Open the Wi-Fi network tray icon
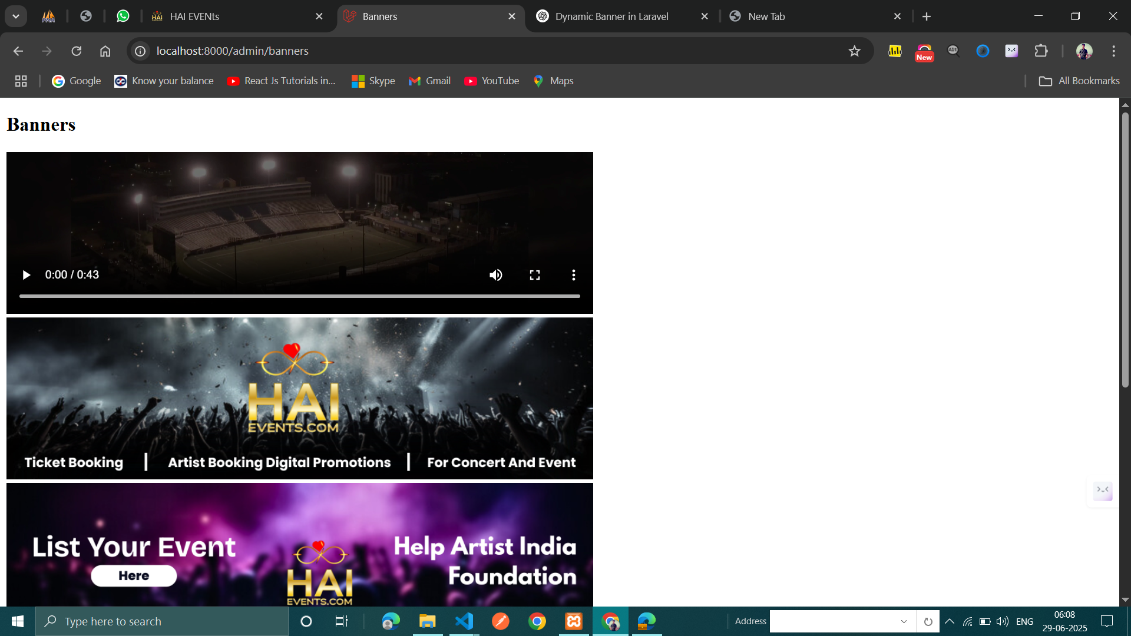 tap(967, 621)
